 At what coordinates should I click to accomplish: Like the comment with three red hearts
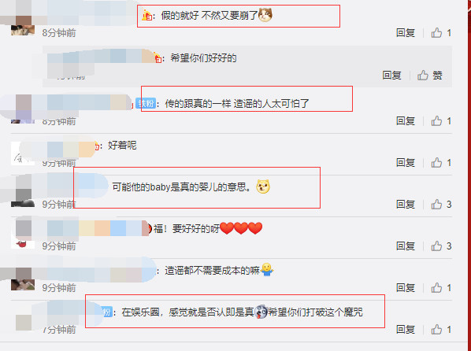click(x=441, y=246)
